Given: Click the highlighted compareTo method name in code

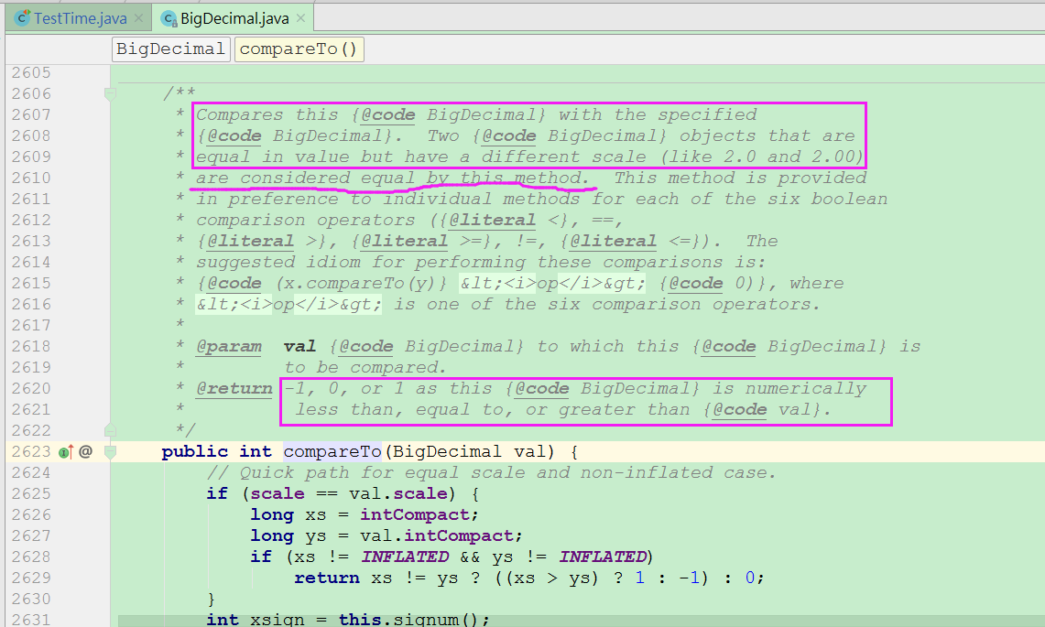Looking at the screenshot, I should [x=332, y=451].
